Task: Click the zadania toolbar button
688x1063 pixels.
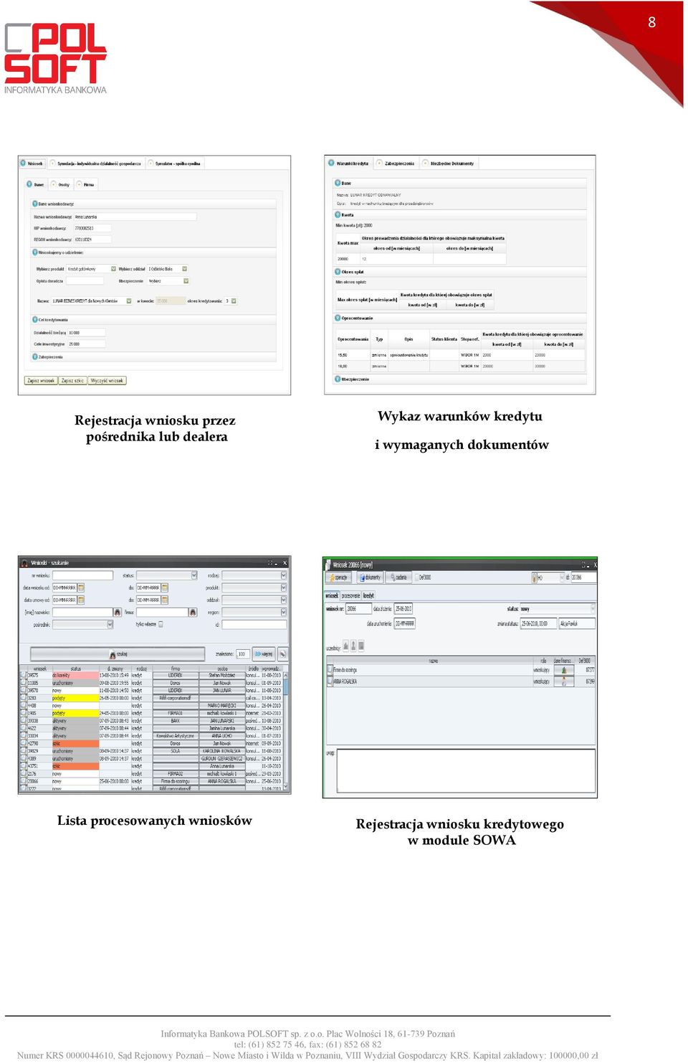Action: pyautogui.click(x=398, y=577)
